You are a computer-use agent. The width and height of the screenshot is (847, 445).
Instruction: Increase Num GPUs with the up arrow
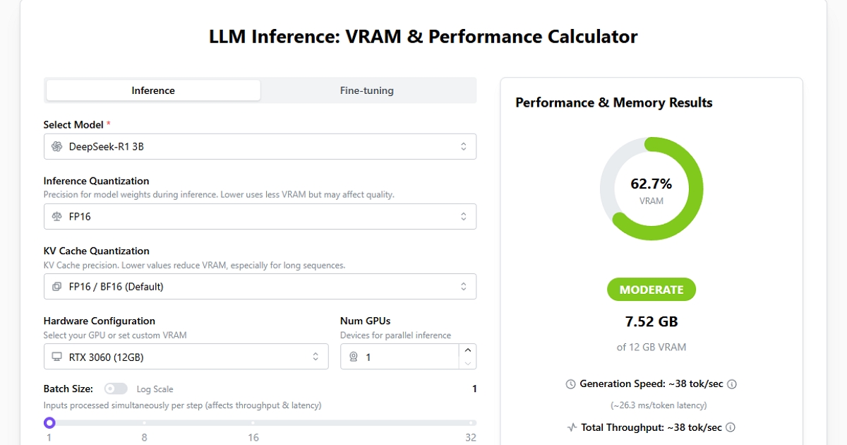point(467,350)
